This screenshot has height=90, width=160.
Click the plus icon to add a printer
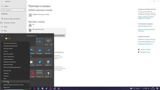click(30, 15)
